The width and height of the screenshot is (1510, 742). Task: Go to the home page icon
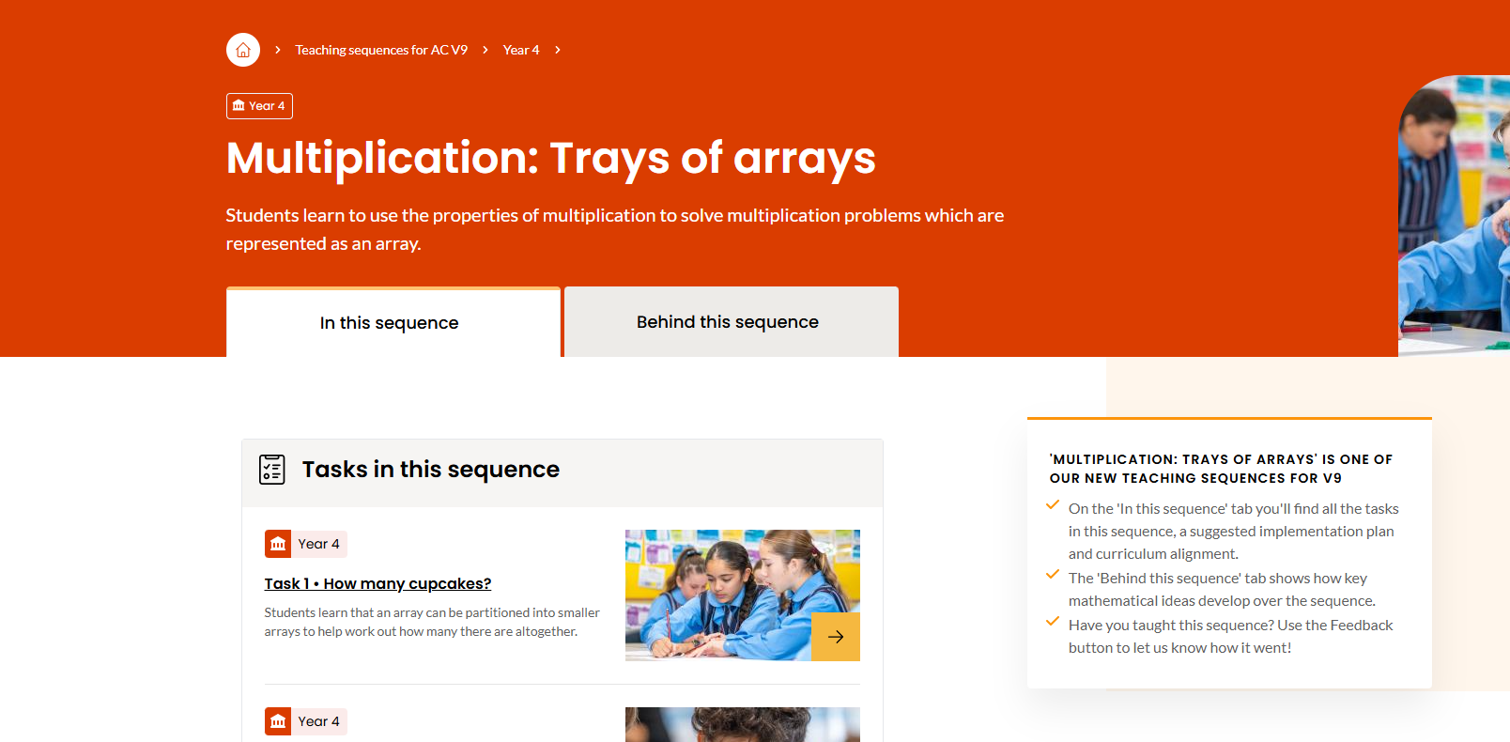click(243, 50)
